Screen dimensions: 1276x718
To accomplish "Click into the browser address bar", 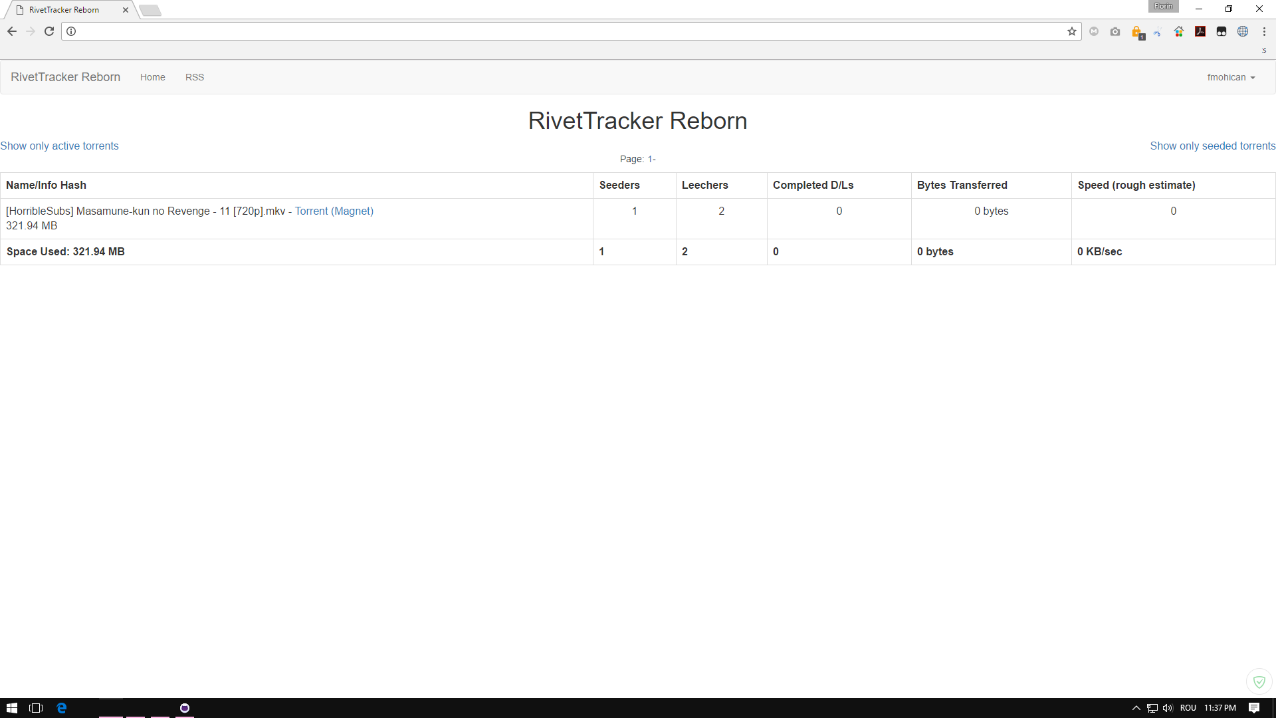I will point(565,31).
